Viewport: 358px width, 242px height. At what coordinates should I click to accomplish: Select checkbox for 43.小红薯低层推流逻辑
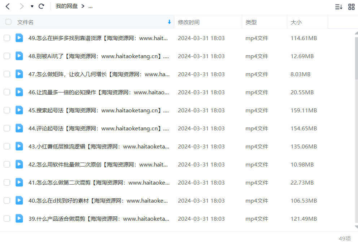coord(7,146)
